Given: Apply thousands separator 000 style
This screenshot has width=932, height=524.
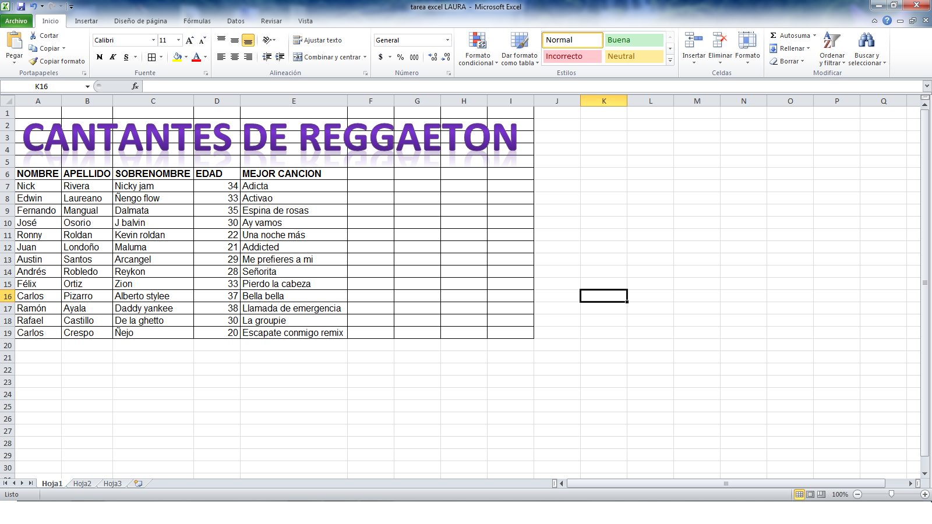Looking at the screenshot, I should coord(414,57).
